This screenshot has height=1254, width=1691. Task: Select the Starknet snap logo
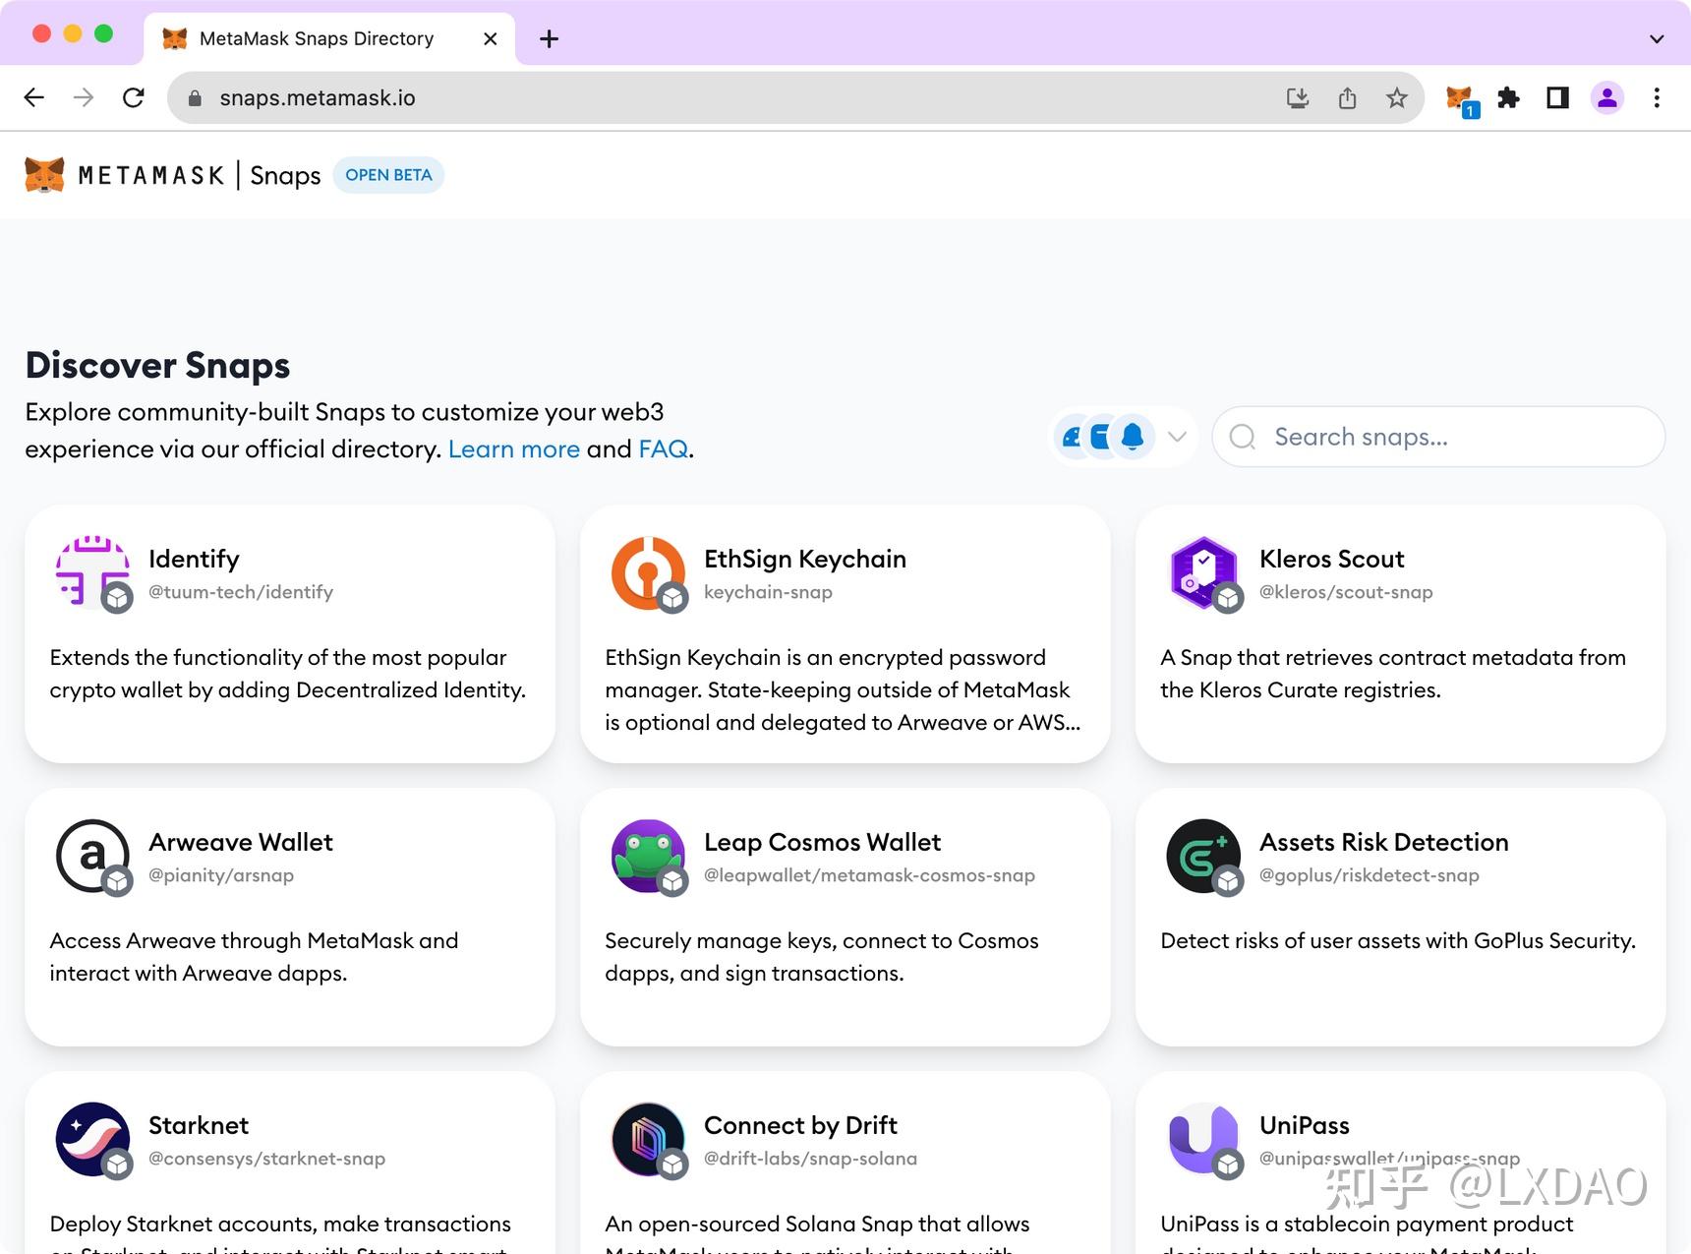click(91, 1140)
